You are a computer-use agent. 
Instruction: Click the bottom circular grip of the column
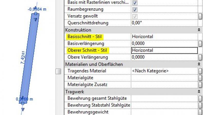(x=23, y=103)
